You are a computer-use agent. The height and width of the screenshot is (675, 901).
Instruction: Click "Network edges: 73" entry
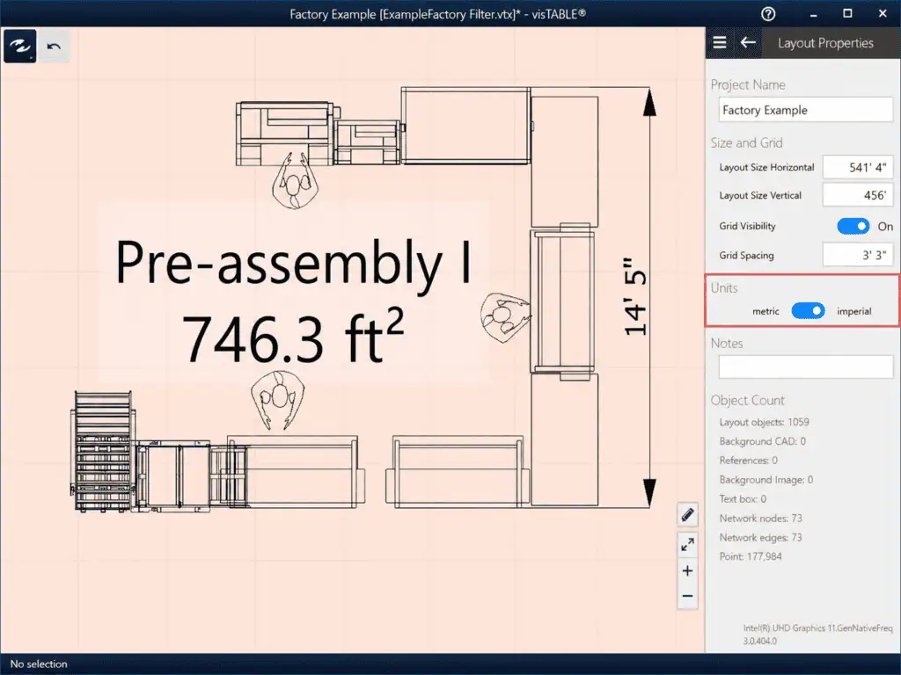[x=760, y=537]
